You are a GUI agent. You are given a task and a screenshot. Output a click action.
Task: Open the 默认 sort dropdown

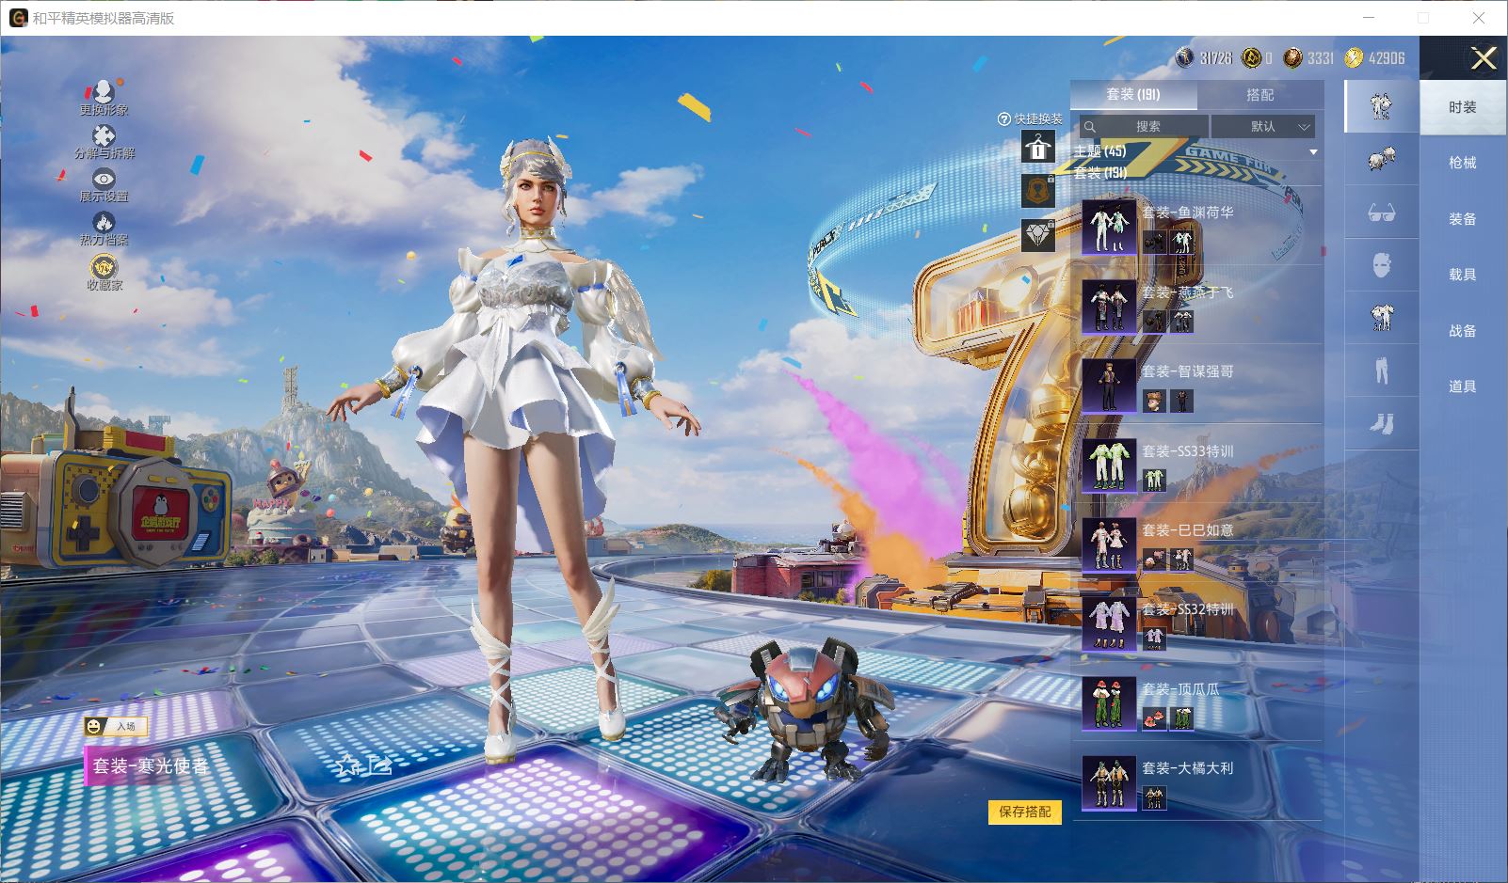coord(1263,127)
